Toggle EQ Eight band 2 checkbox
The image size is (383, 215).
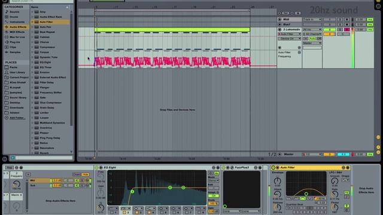click(x=124, y=213)
